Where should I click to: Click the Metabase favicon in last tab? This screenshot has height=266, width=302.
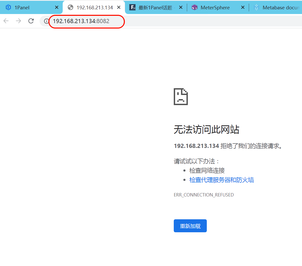pyautogui.click(x=256, y=8)
